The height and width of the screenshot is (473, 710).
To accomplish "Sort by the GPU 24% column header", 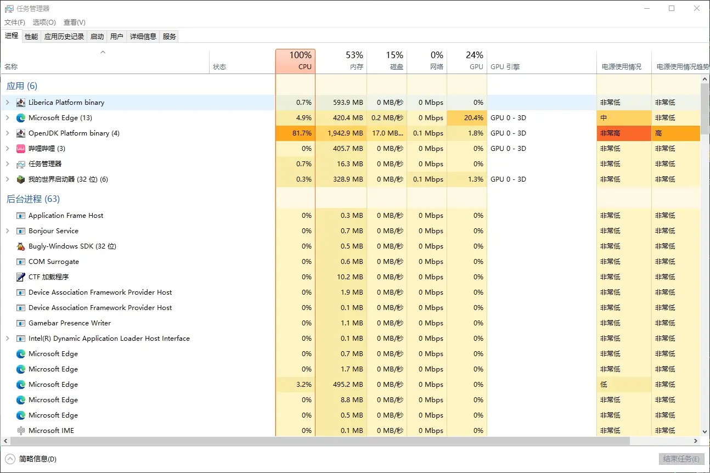I will point(467,61).
